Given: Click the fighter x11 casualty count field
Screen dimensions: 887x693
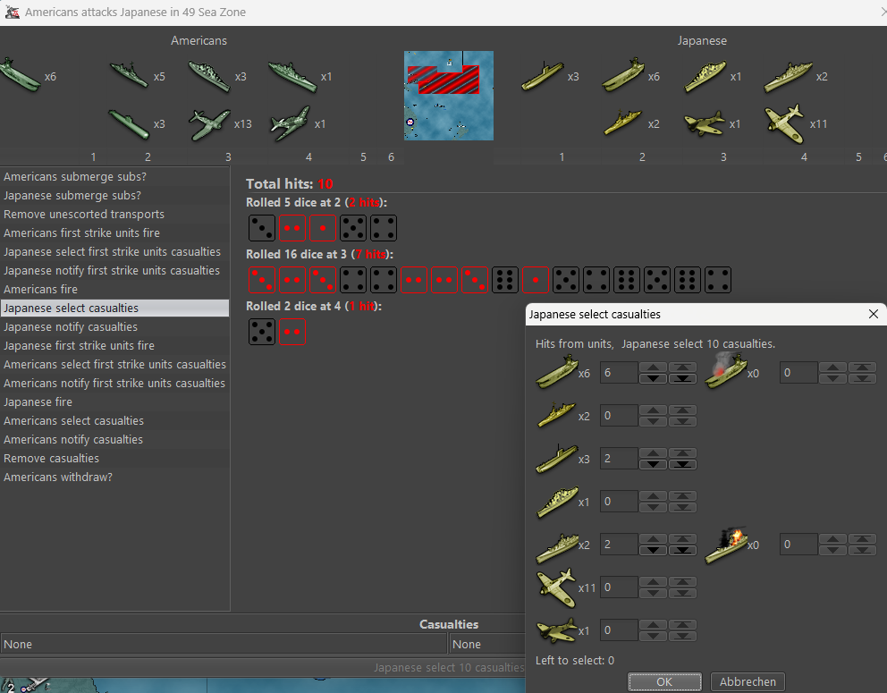Looking at the screenshot, I should (619, 587).
